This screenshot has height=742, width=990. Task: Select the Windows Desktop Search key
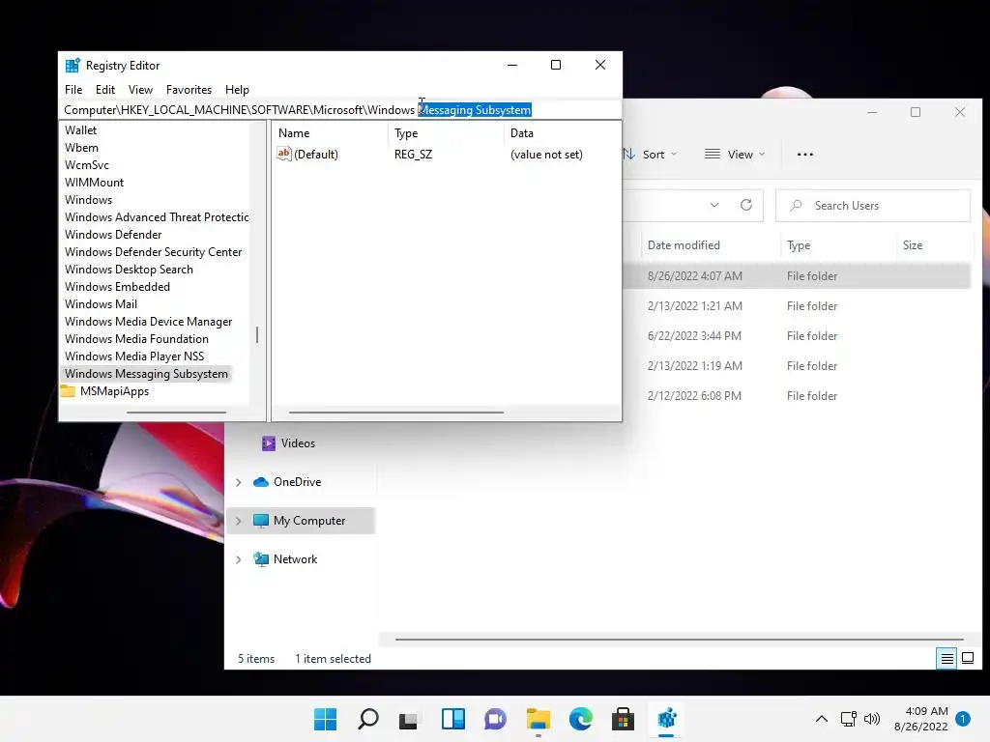129,270
